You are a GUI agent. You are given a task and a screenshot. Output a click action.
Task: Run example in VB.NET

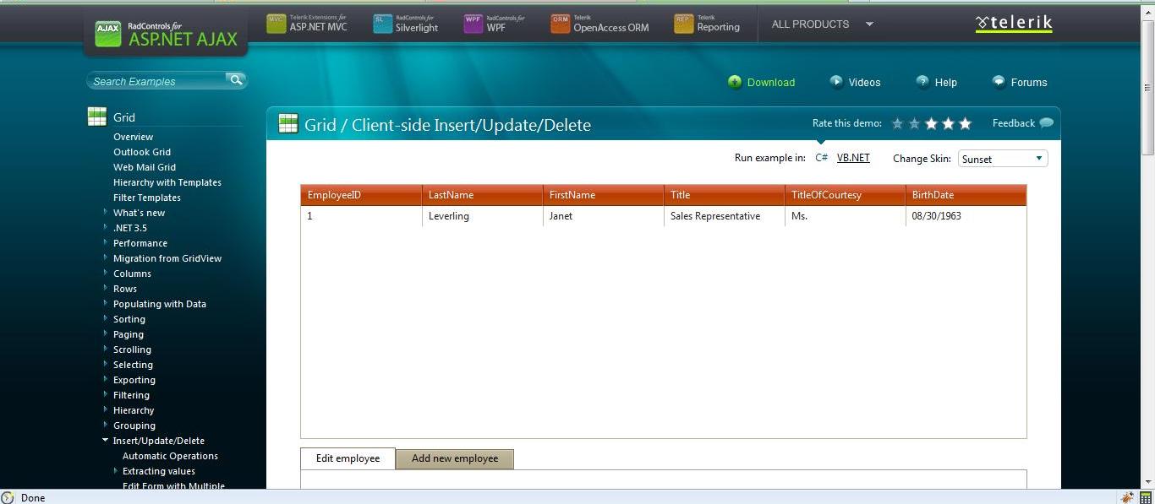point(853,158)
